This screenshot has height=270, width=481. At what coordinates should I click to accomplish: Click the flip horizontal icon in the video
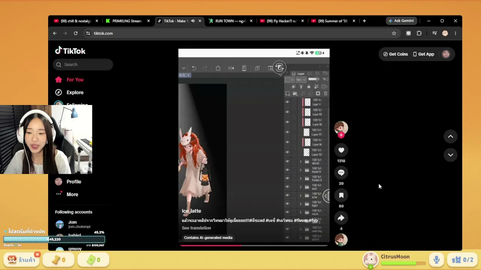pos(231,68)
